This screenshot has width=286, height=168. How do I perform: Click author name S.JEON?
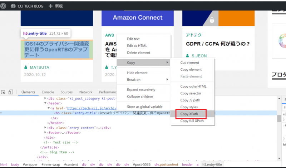click(x=199, y=56)
